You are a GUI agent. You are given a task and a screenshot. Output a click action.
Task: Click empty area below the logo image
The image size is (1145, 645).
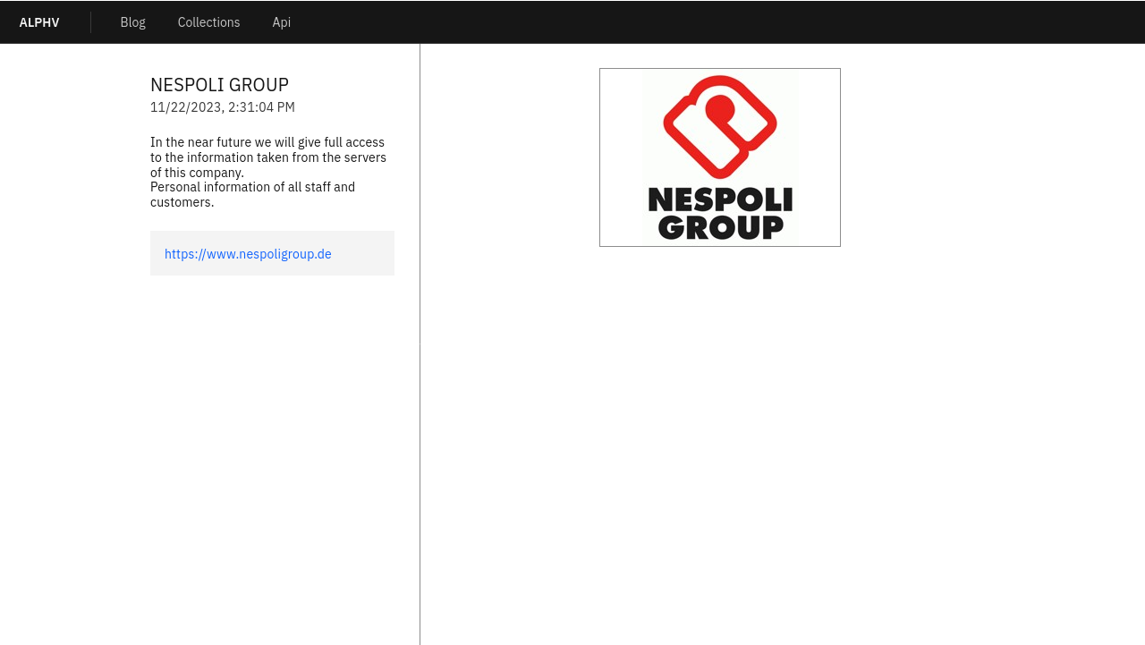click(720, 403)
